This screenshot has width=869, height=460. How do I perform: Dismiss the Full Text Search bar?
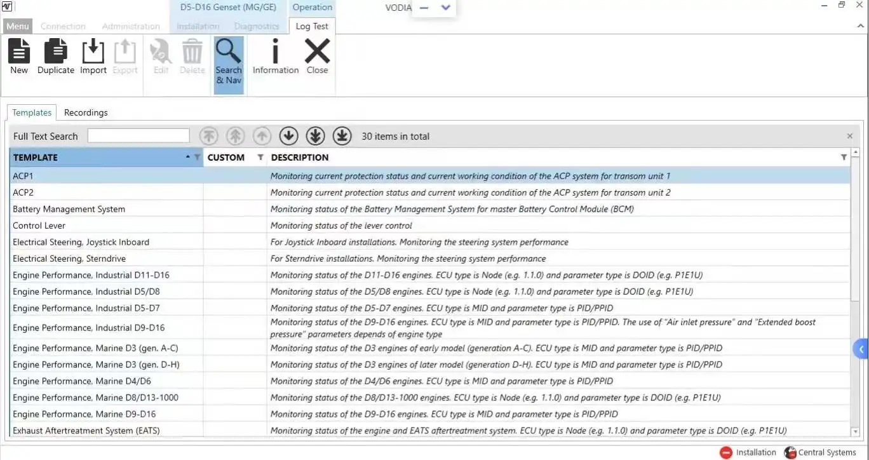coord(850,136)
